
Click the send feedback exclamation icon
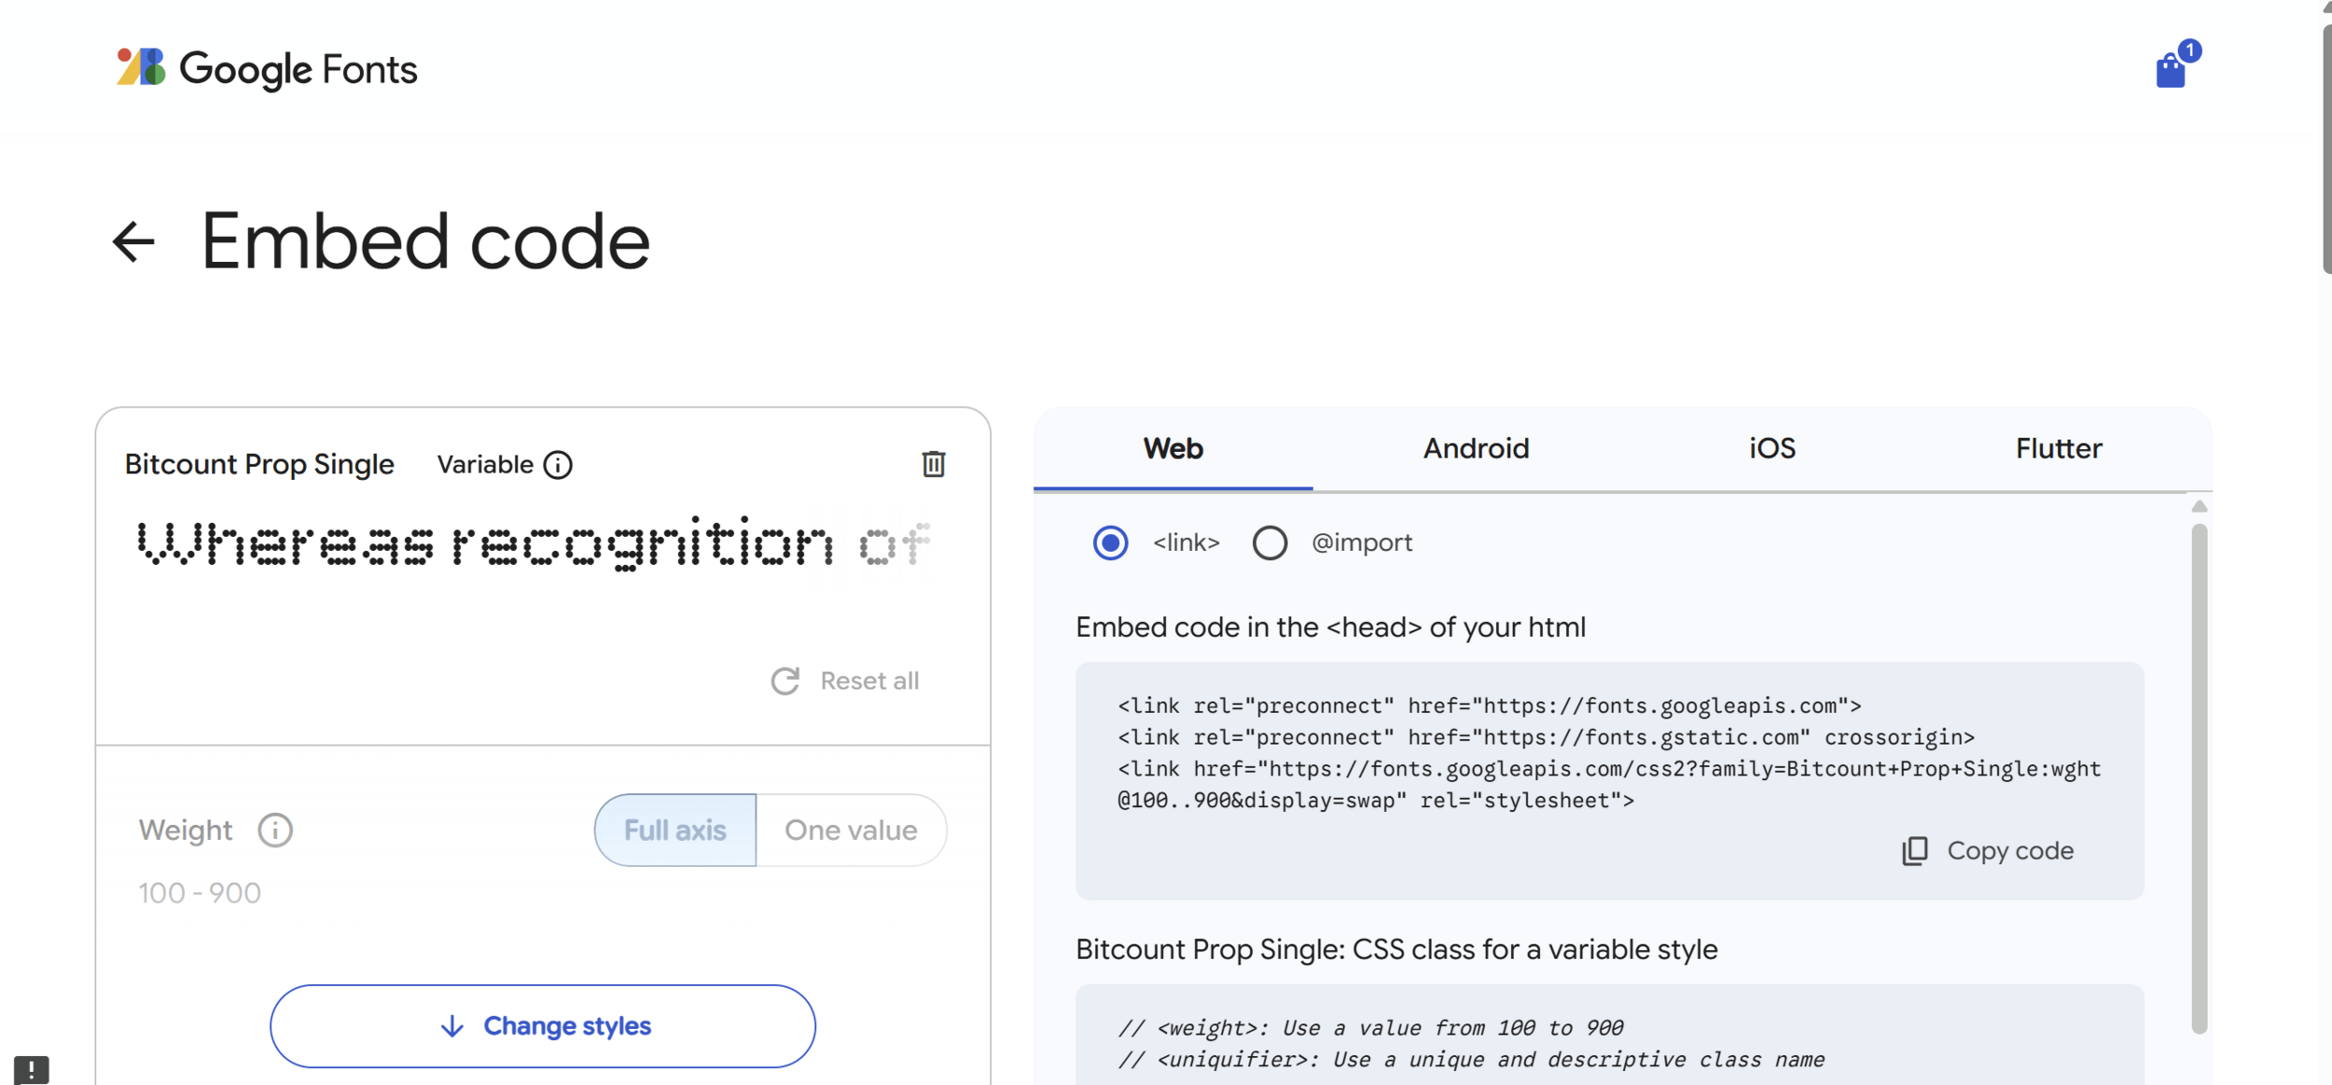(31, 1068)
